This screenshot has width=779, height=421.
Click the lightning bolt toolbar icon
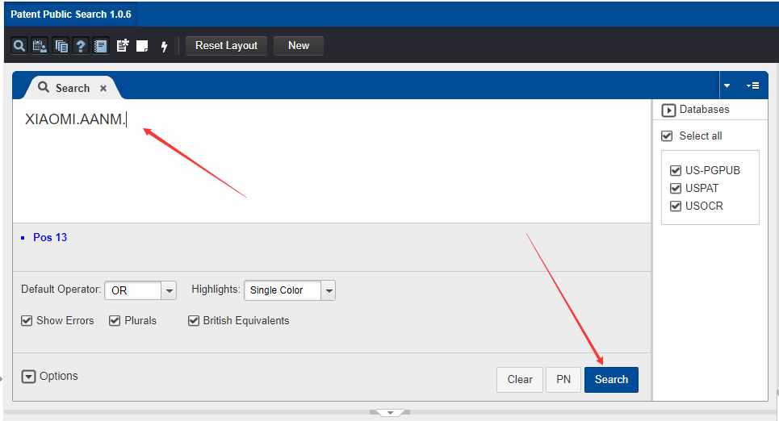click(x=164, y=47)
